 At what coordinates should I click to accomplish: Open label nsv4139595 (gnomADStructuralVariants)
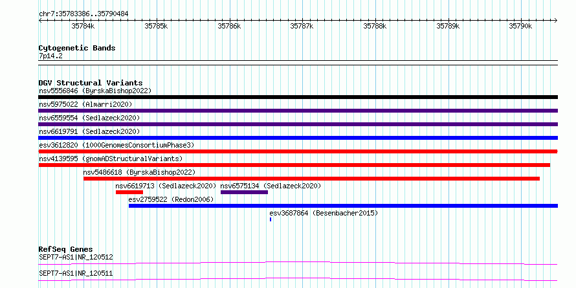click(111, 159)
